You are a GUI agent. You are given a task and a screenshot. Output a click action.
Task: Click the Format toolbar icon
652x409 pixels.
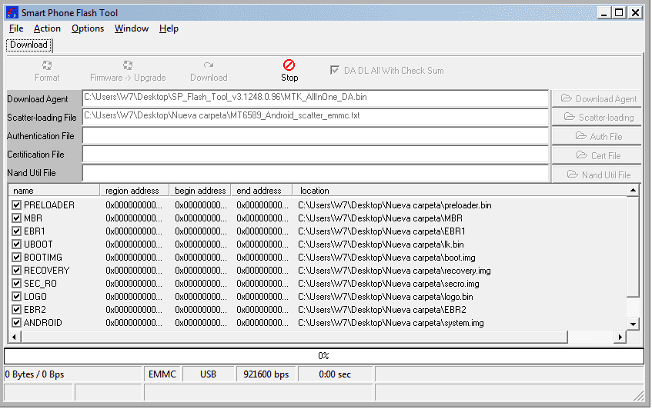[x=47, y=65]
